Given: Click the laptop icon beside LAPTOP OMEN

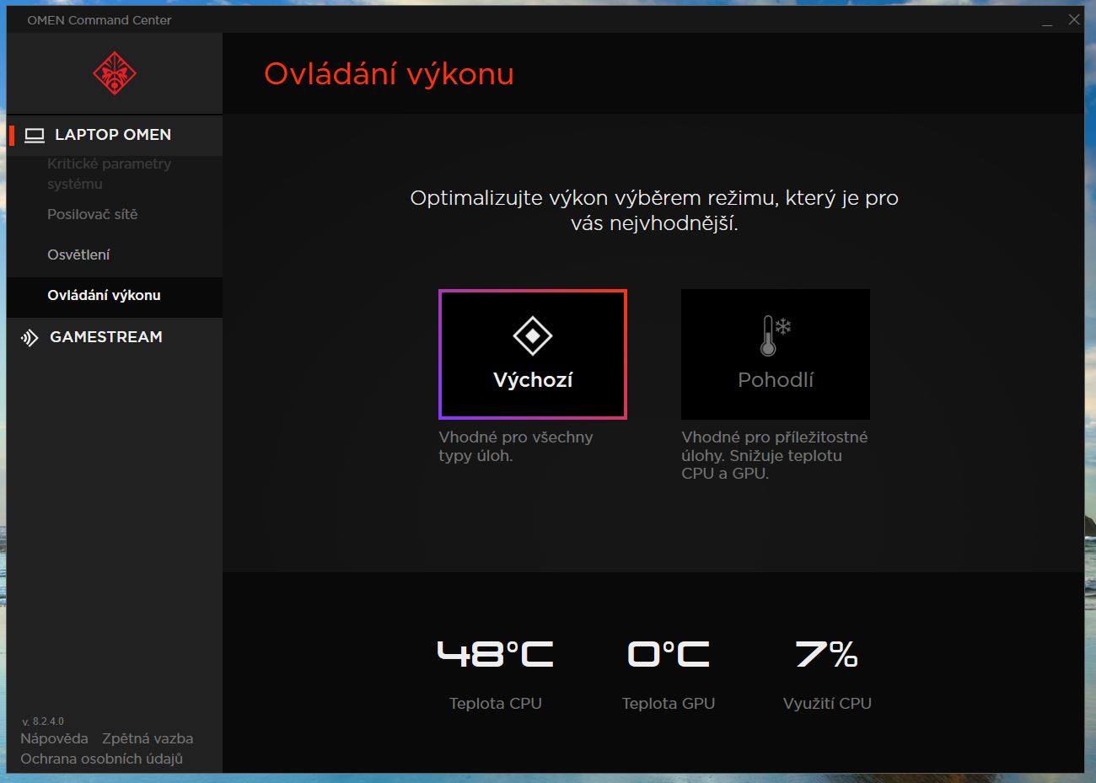Looking at the screenshot, I should 35,135.
